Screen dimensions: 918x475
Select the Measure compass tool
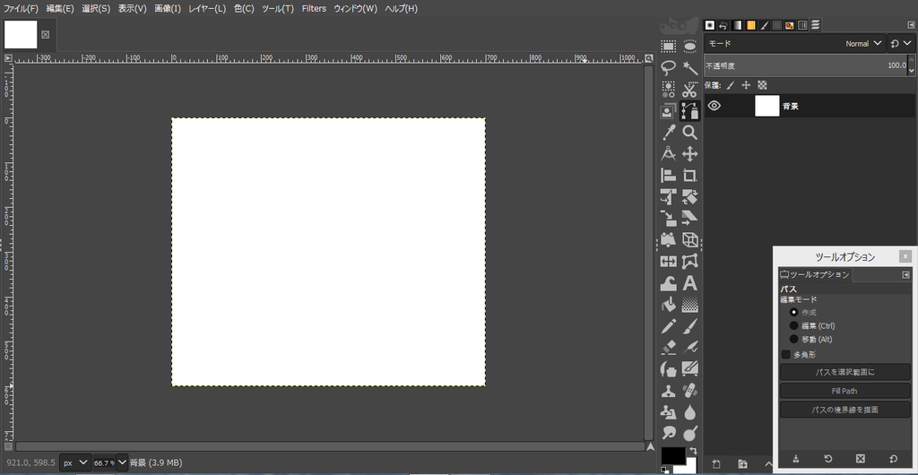(x=668, y=154)
